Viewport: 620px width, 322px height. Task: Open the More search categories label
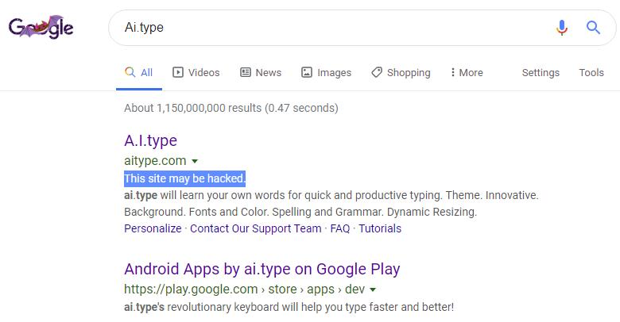tap(471, 73)
